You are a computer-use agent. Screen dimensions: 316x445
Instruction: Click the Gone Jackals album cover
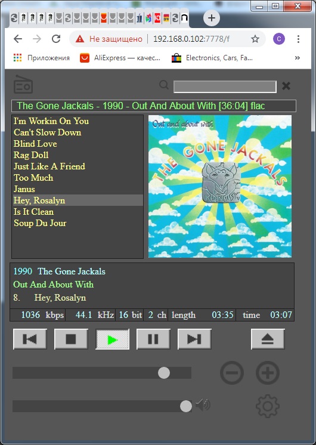[220, 186]
